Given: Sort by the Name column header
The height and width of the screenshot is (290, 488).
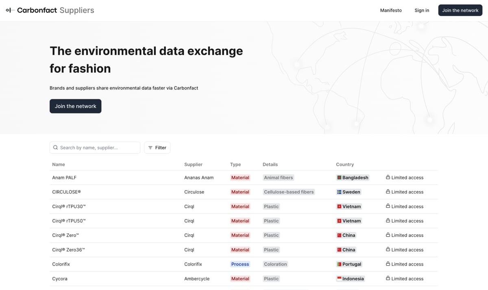Looking at the screenshot, I should pos(58,164).
